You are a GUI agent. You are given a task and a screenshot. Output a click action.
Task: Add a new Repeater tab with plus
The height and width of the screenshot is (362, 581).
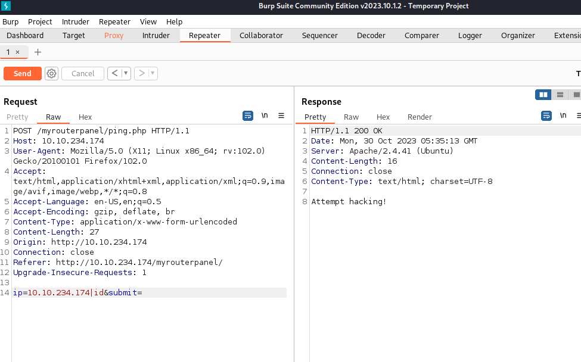pos(38,52)
